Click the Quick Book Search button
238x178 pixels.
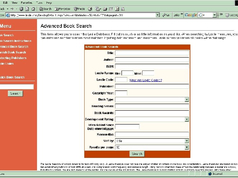[x=15, y=94]
